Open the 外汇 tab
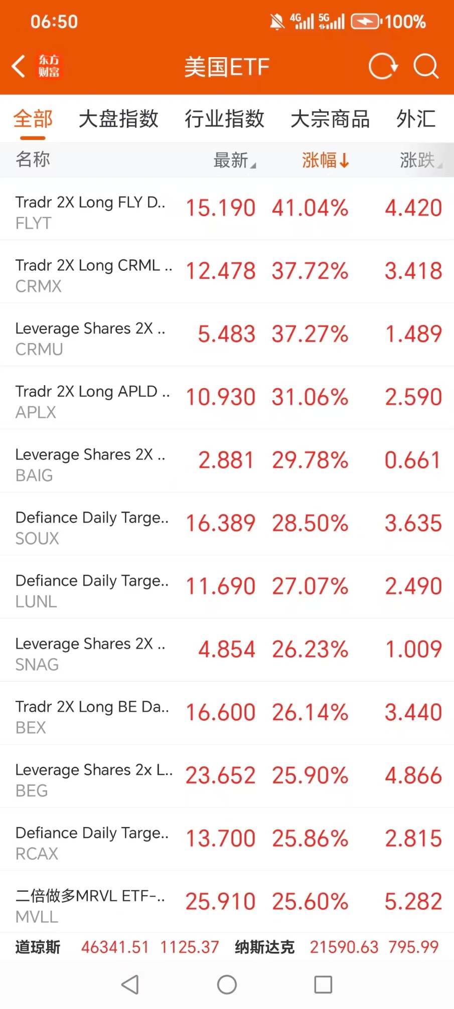Image resolution: width=454 pixels, height=1009 pixels. tap(415, 119)
